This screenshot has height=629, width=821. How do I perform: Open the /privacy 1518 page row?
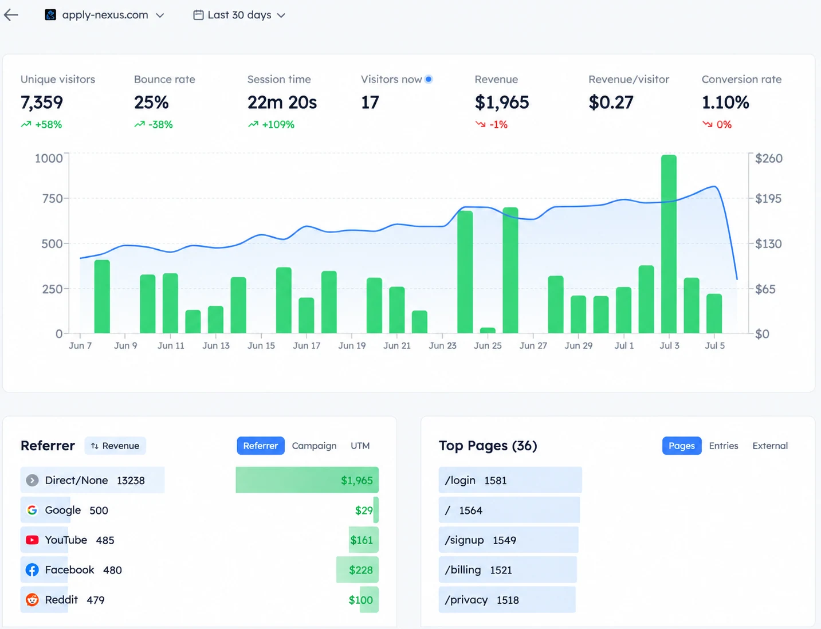pos(507,600)
